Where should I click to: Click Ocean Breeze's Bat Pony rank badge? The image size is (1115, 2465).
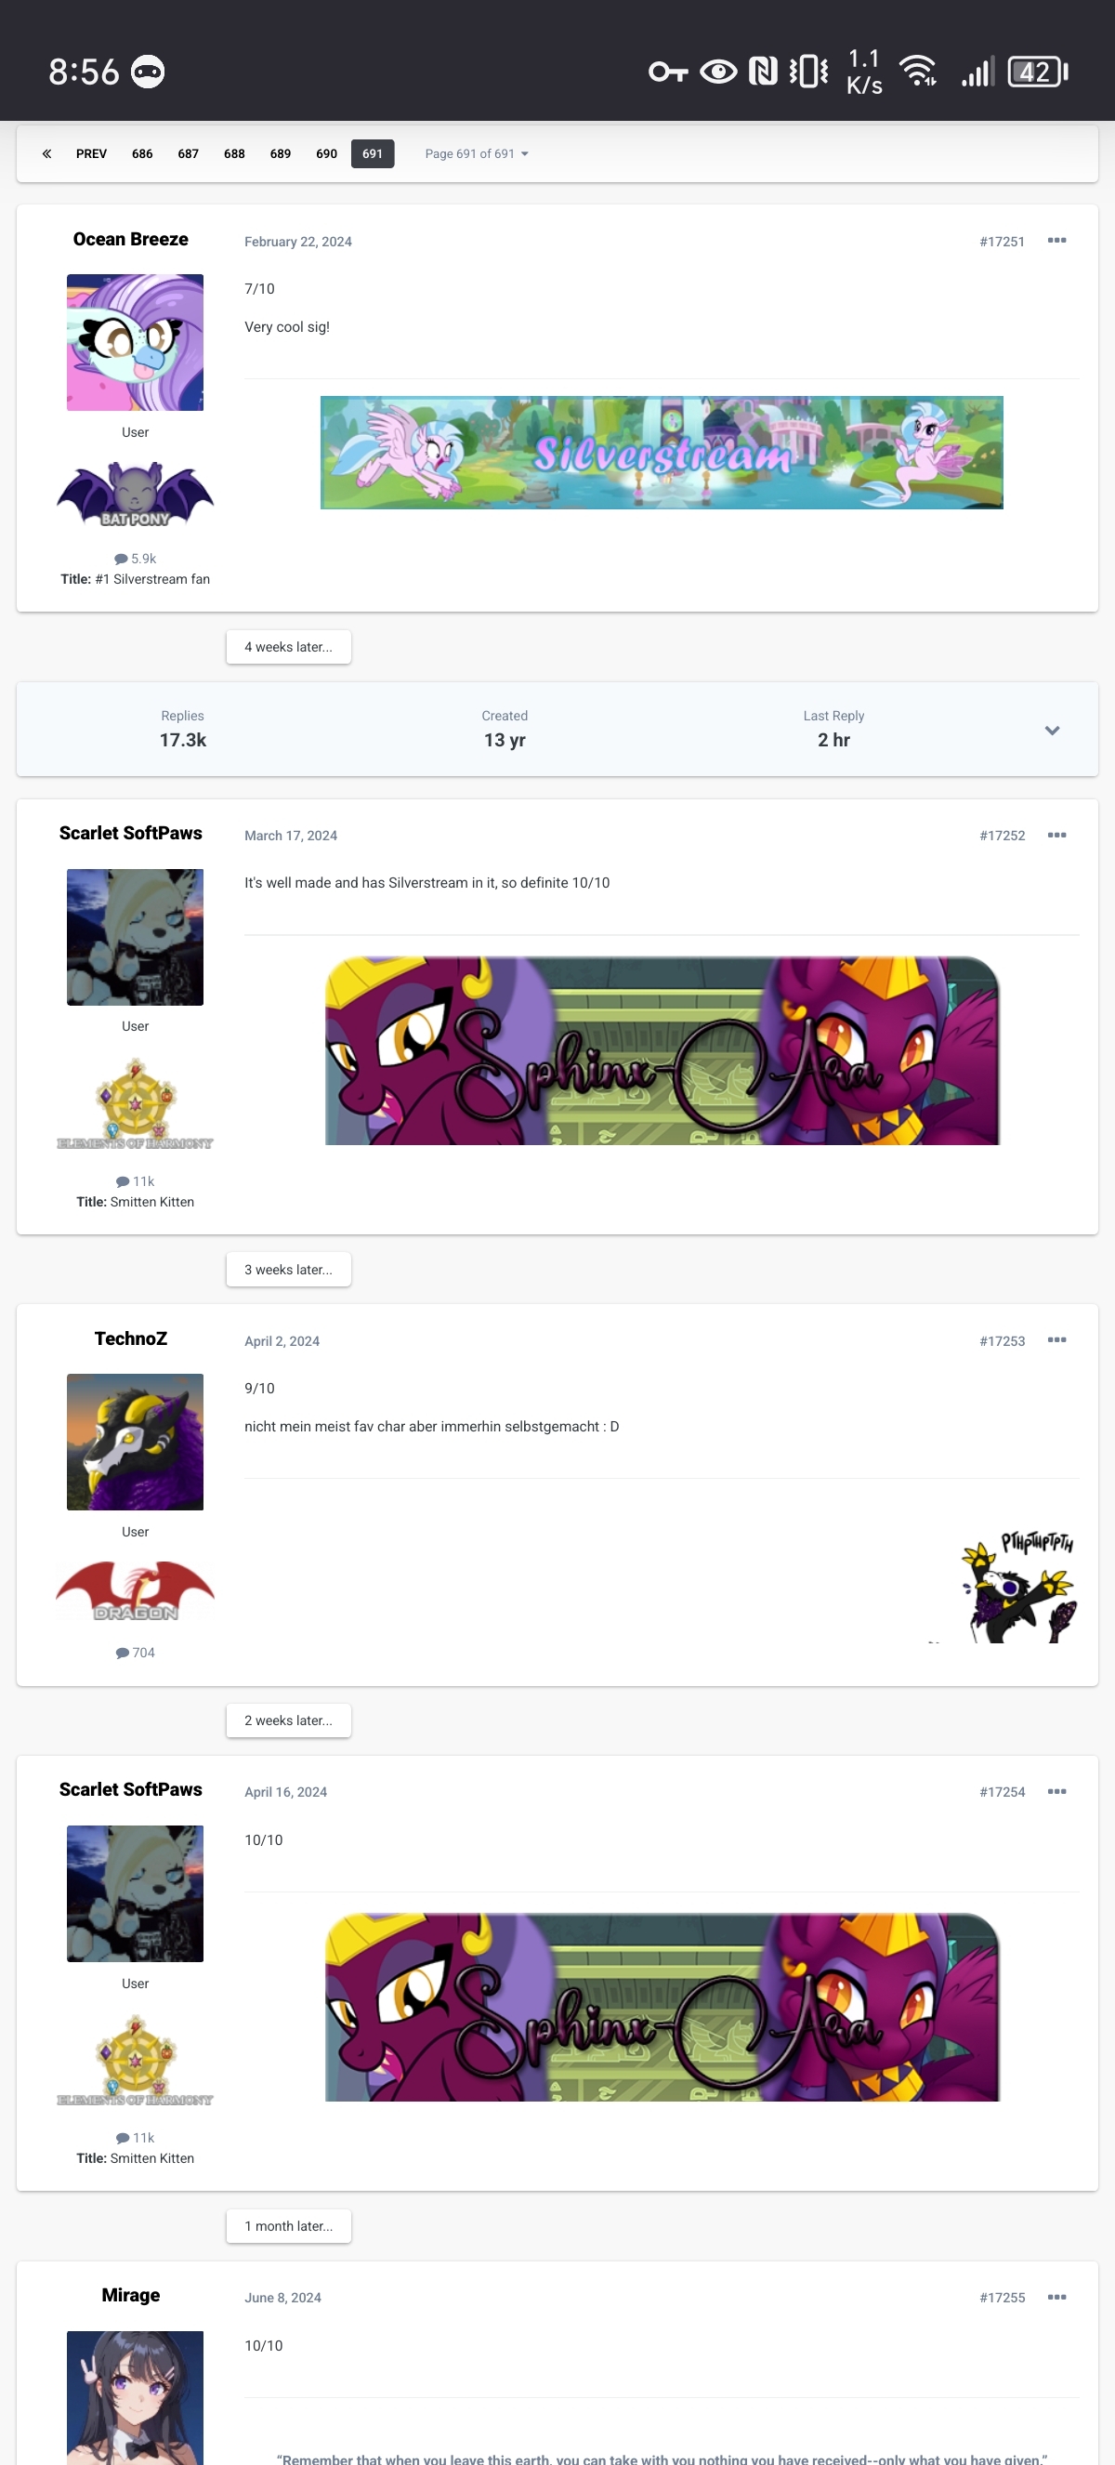pos(135,494)
